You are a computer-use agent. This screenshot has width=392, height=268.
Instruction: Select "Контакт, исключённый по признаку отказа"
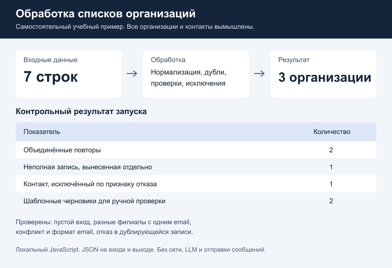click(x=90, y=184)
